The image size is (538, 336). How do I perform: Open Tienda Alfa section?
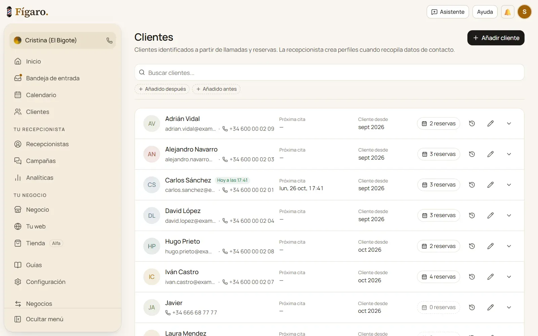pos(63,243)
